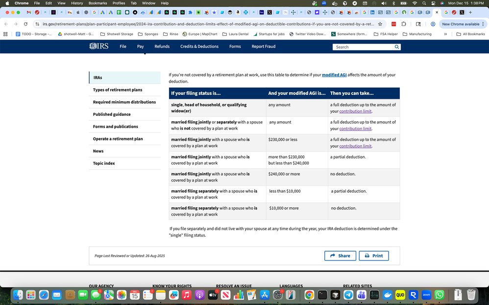Click the Chrome profile icon
This screenshot has height=305, width=489.
[x=433, y=23]
